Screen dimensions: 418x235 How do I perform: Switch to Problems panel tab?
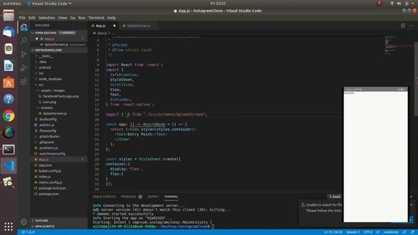pos(129,196)
